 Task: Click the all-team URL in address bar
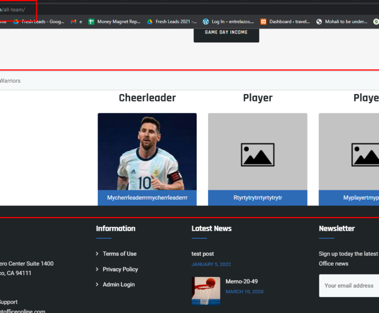(x=13, y=10)
